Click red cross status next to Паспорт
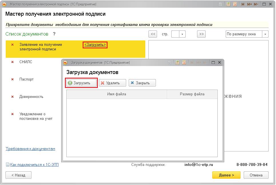The image size is (276, 185). [x=13, y=79]
